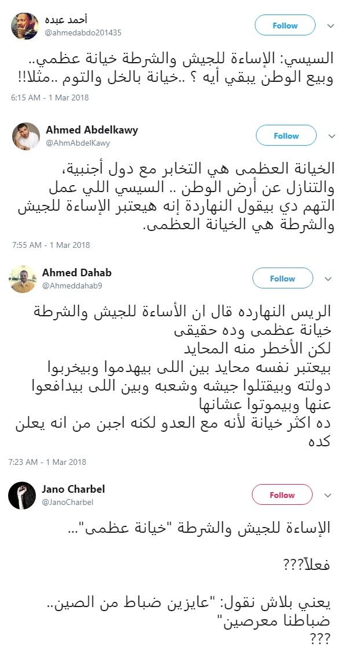The image size is (348, 650).
Task: Open Jano Charbel's fist avatar
Action: pos(23,495)
